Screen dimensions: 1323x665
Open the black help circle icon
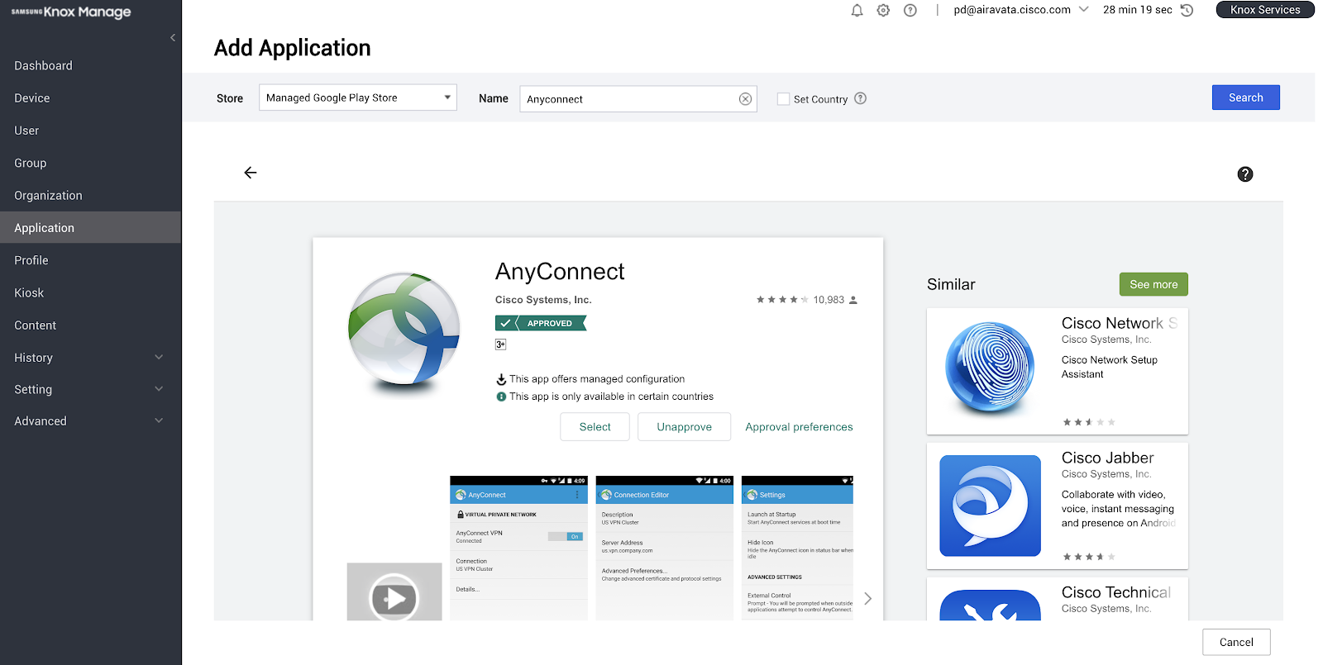point(1245,174)
